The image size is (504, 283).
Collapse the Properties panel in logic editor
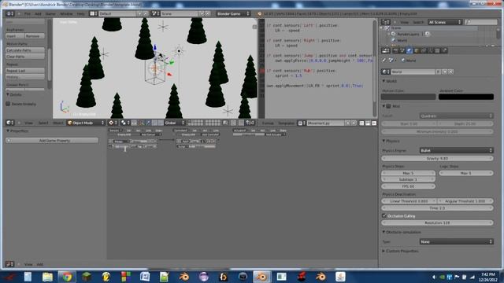tap(17, 131)
